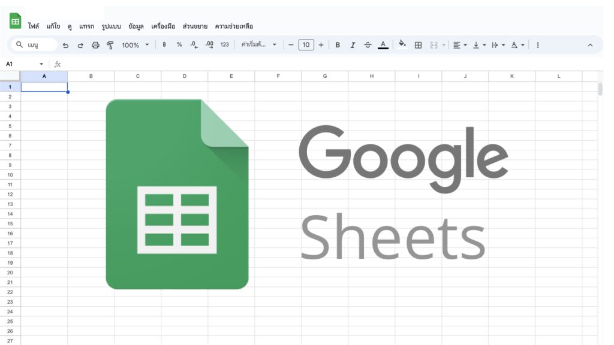The height and width of the screenshot is (345, 614).
Task: Click the font size input box
Action: pos(306,45)
